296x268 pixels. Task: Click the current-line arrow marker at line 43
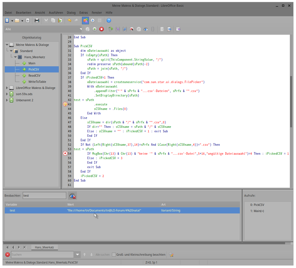click(x=65, y=104)
